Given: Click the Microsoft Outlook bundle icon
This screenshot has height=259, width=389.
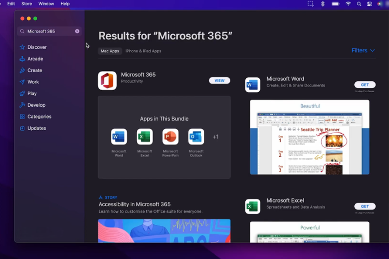Looking at the screenshot, I should pyautogui.click(x=196, y=137).
